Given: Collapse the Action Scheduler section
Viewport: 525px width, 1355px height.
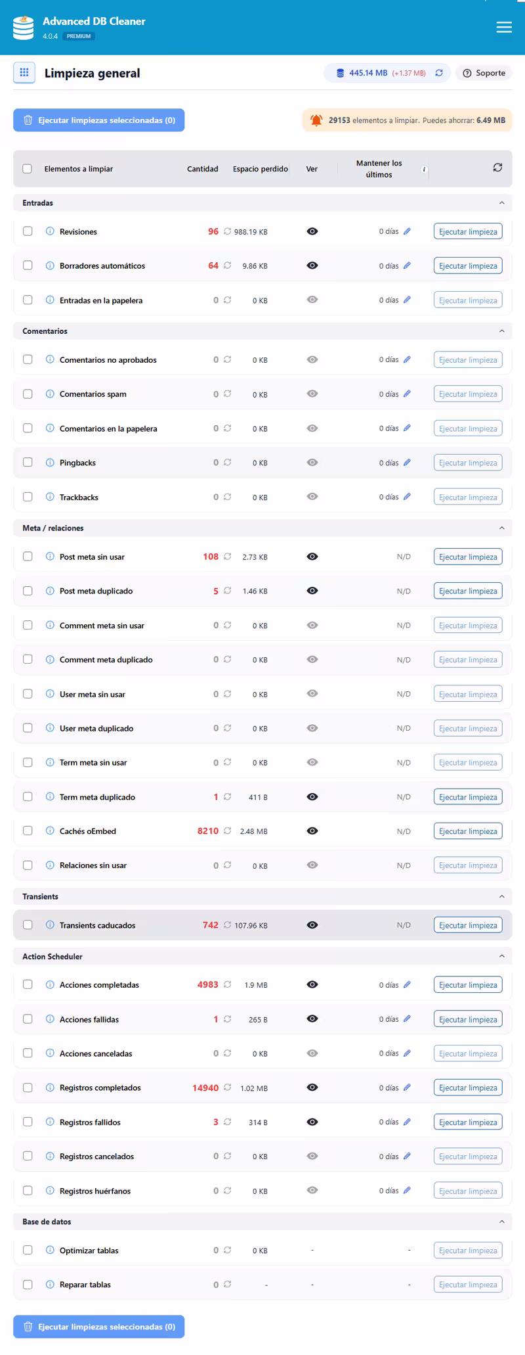Looking at the screenshot, I should (x=501, y=956).
